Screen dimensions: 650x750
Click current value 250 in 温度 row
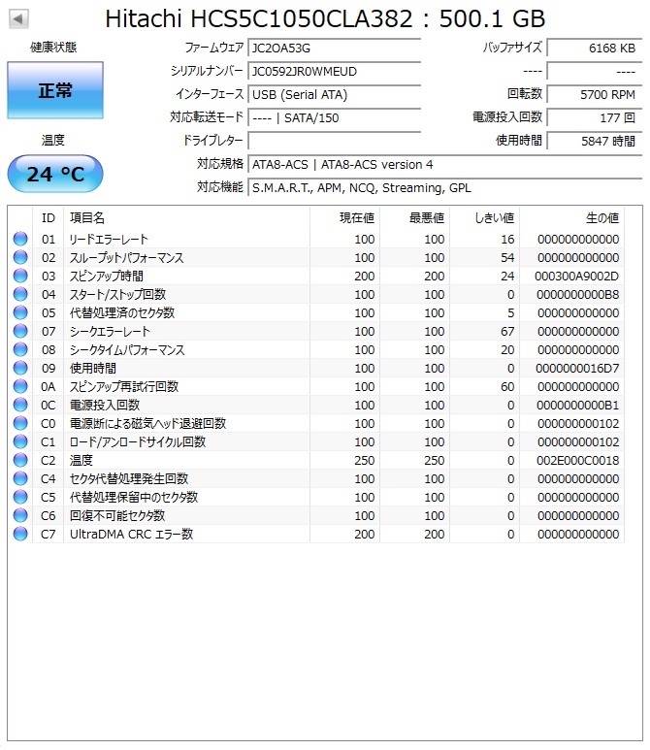[365, 461]
